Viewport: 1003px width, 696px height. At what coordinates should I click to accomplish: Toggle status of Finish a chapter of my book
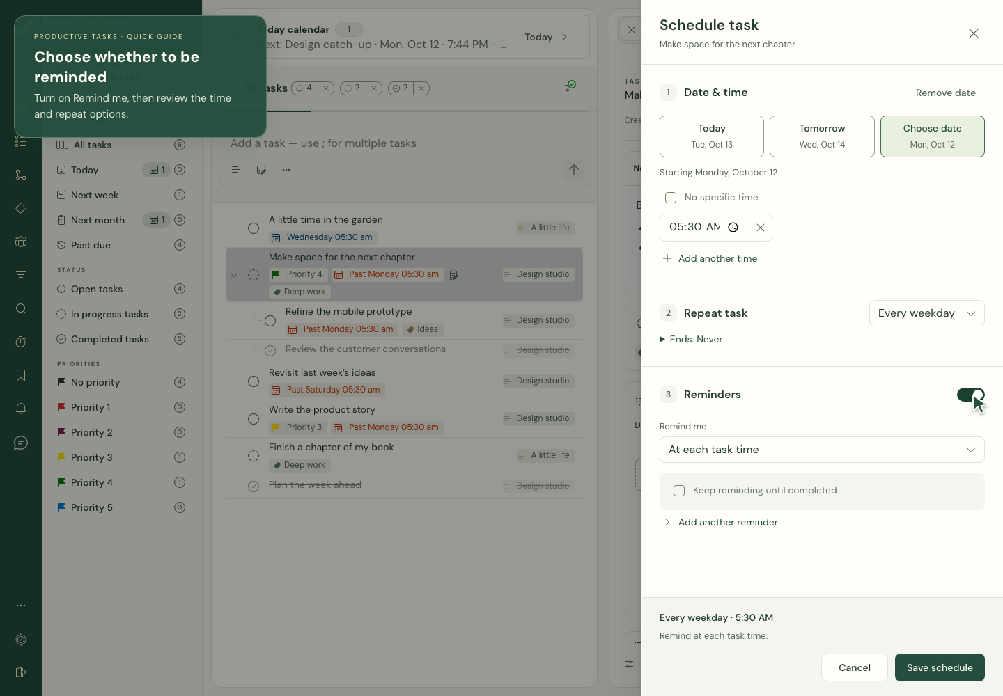click(254, 456)
